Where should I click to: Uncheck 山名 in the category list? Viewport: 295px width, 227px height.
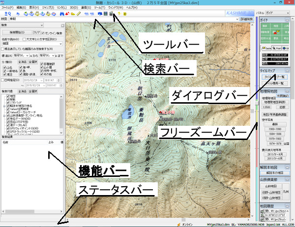click(x=4, y=67)
